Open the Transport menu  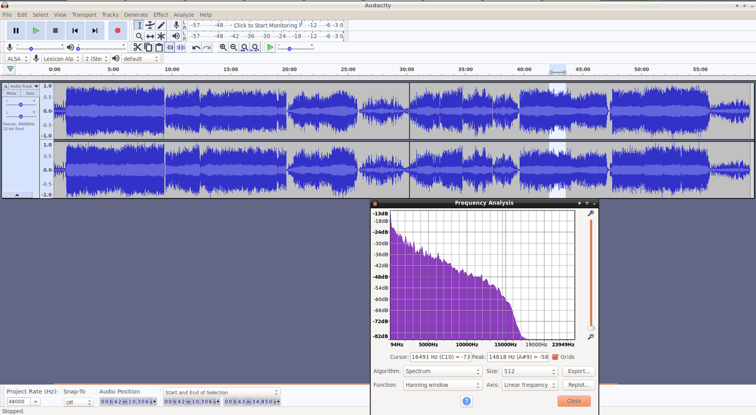point(84,15)
